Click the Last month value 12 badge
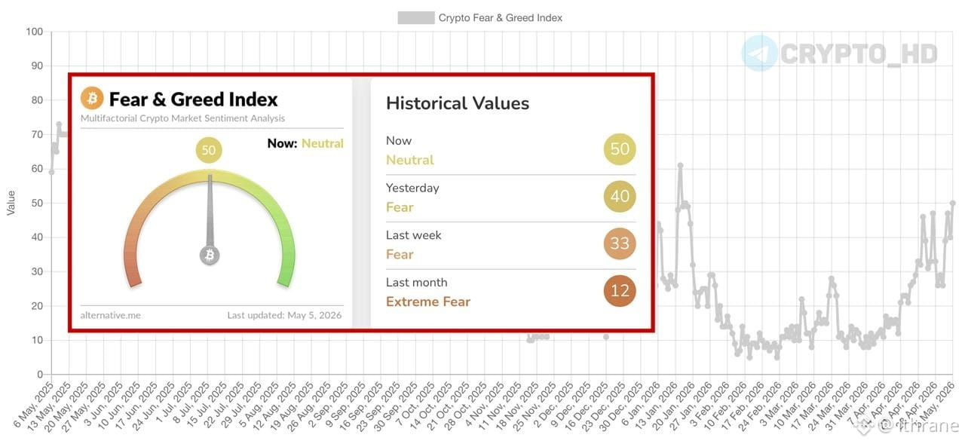Screen dimensions: 965x444 pos(620,291)
